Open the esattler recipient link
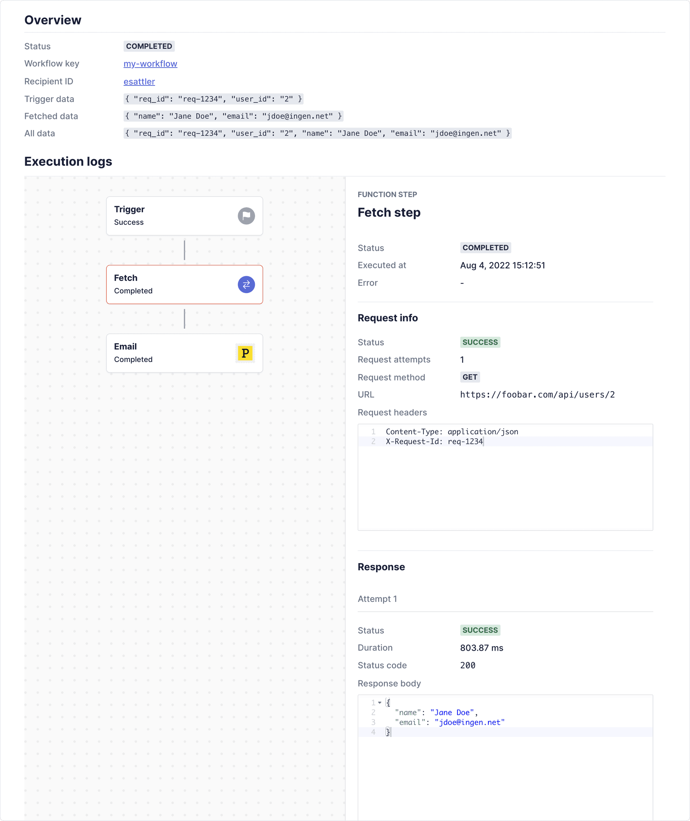This screenshot has width=690, height=821. point(139,81)
